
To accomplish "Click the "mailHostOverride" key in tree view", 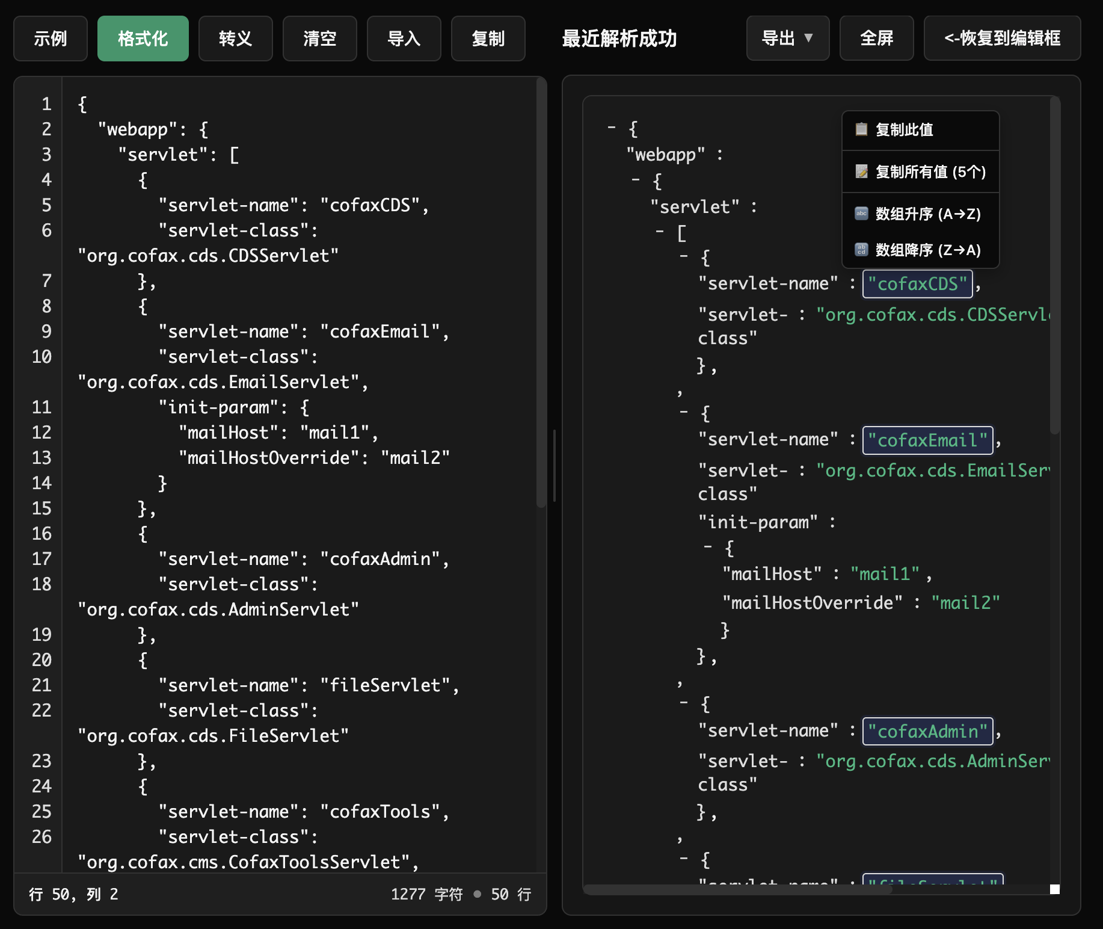I will [x=813, y=602].
